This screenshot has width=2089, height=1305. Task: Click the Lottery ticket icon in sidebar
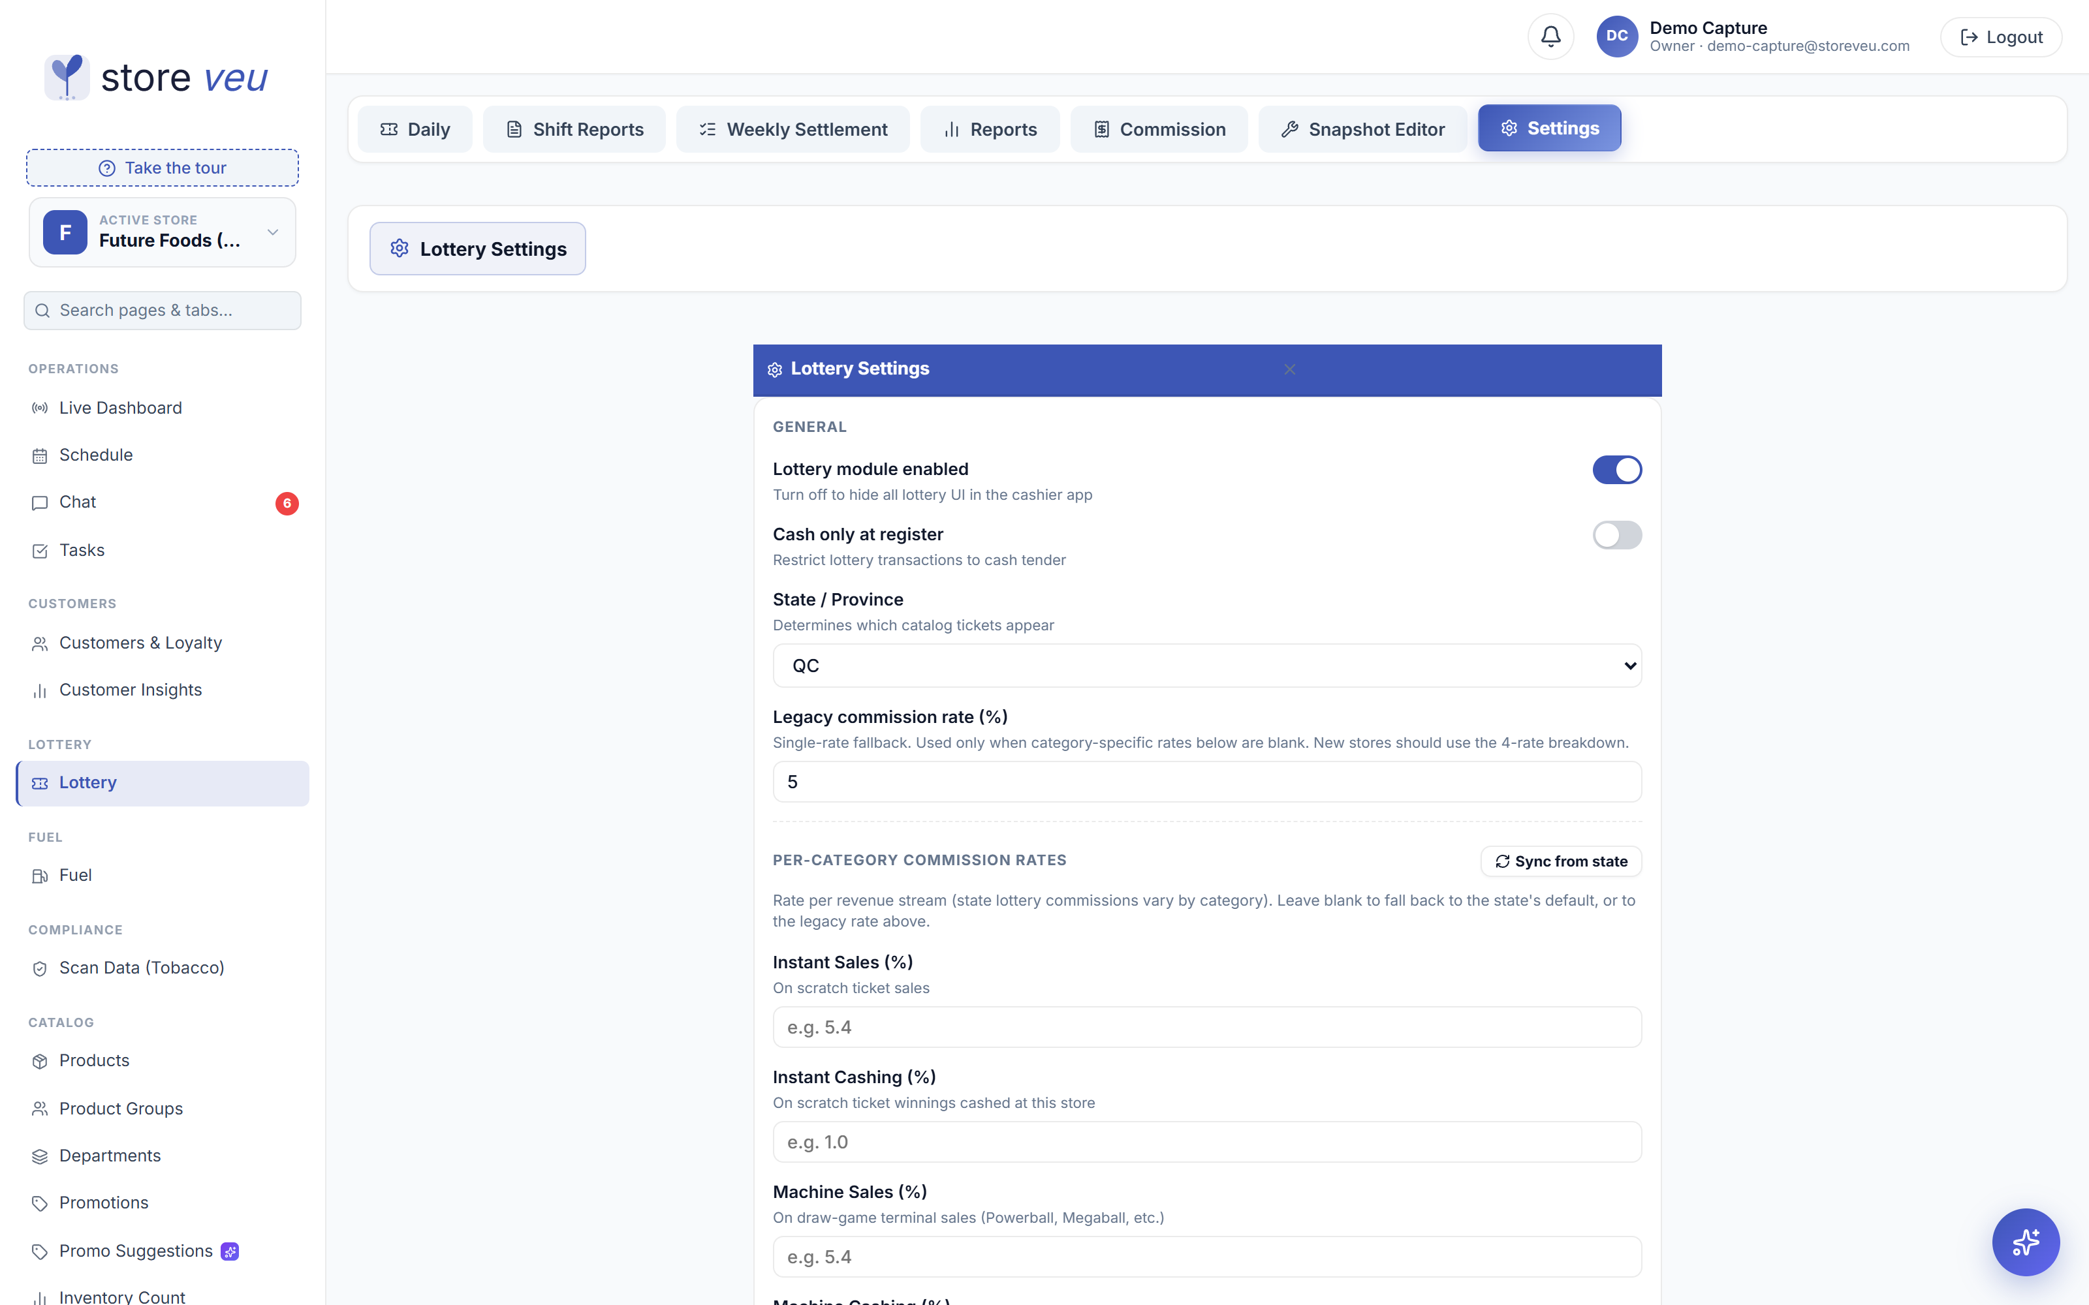tap(40, 784)
